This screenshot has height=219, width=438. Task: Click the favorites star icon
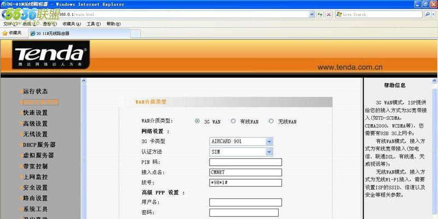click(x=5, y=33)
